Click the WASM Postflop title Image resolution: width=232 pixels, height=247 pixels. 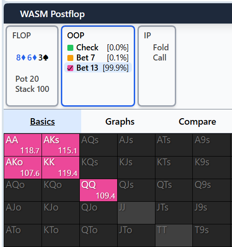pos(53,14)
